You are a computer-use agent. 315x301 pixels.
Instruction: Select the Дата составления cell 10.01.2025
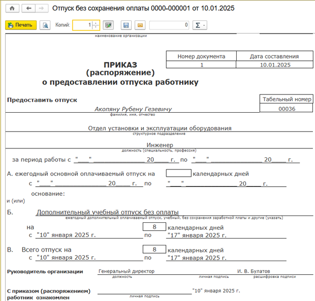275,65
